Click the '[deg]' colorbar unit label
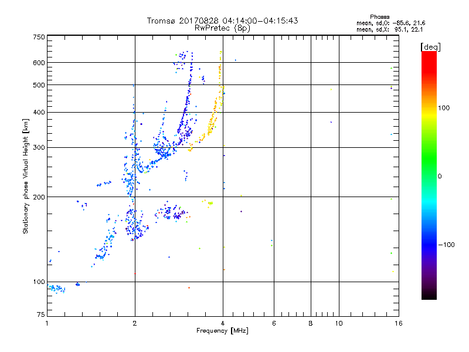Screen dimensions: 469x352 (x=430, y=47)
